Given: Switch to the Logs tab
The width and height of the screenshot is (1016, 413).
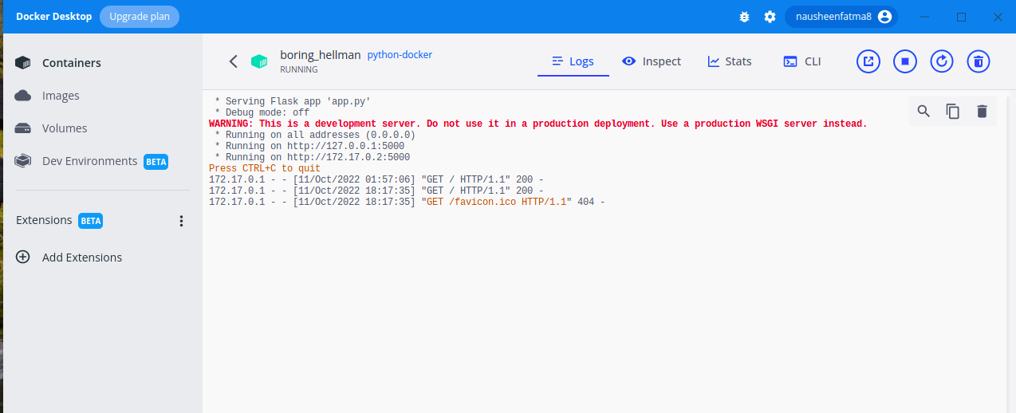Looking at the screenshot, I should tap(573, 61).
